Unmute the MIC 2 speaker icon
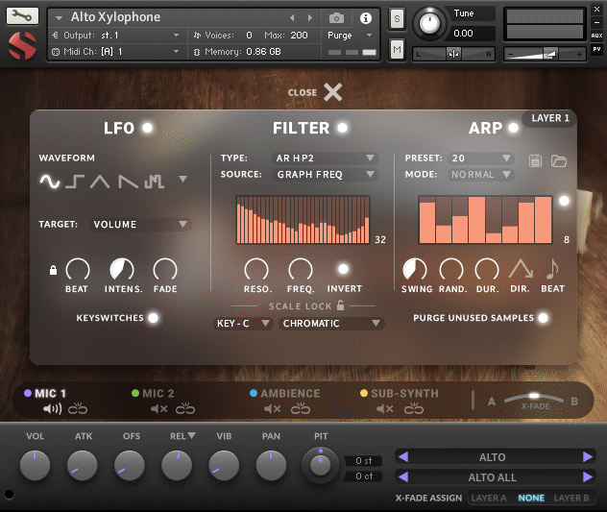Screen dimensions: 607x512 tap(158, 408)
